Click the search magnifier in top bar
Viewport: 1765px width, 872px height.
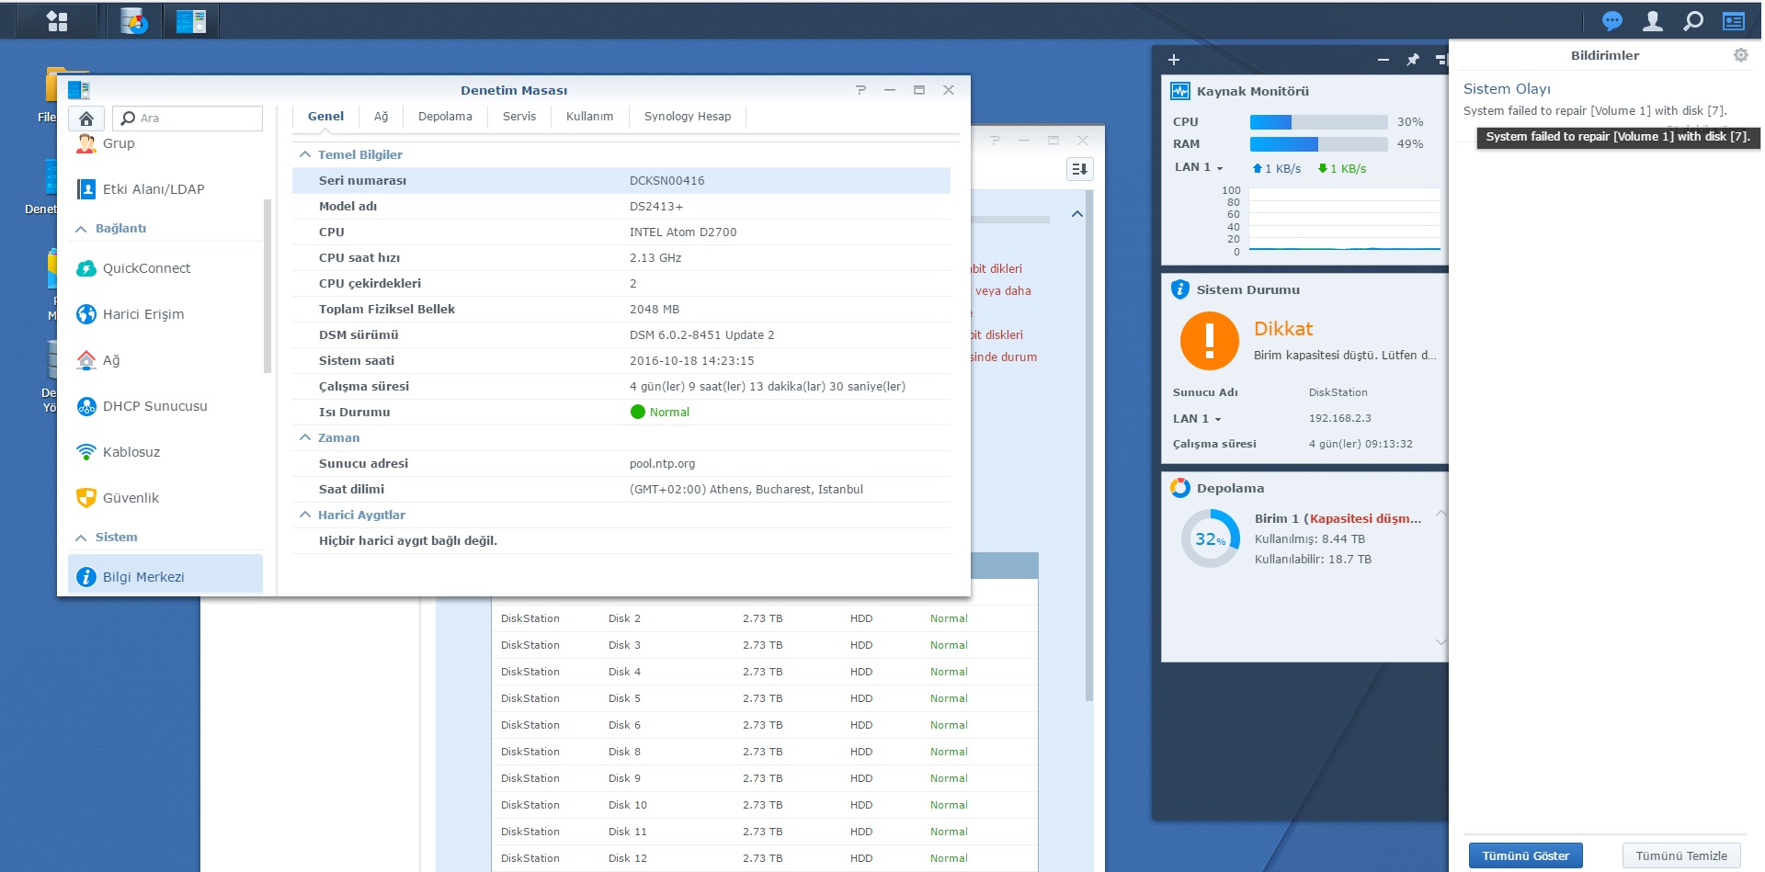[1692, 20]
